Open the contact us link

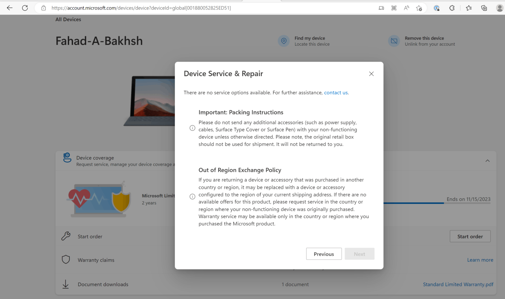(336, 93)
